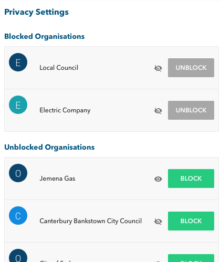
Task: Click the Unblocked Organisations heading
Action: [49, 148]
